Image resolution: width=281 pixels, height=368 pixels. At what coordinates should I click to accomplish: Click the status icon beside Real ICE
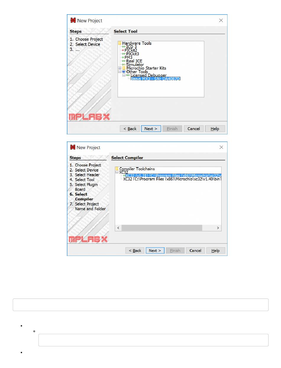[124, 61]
